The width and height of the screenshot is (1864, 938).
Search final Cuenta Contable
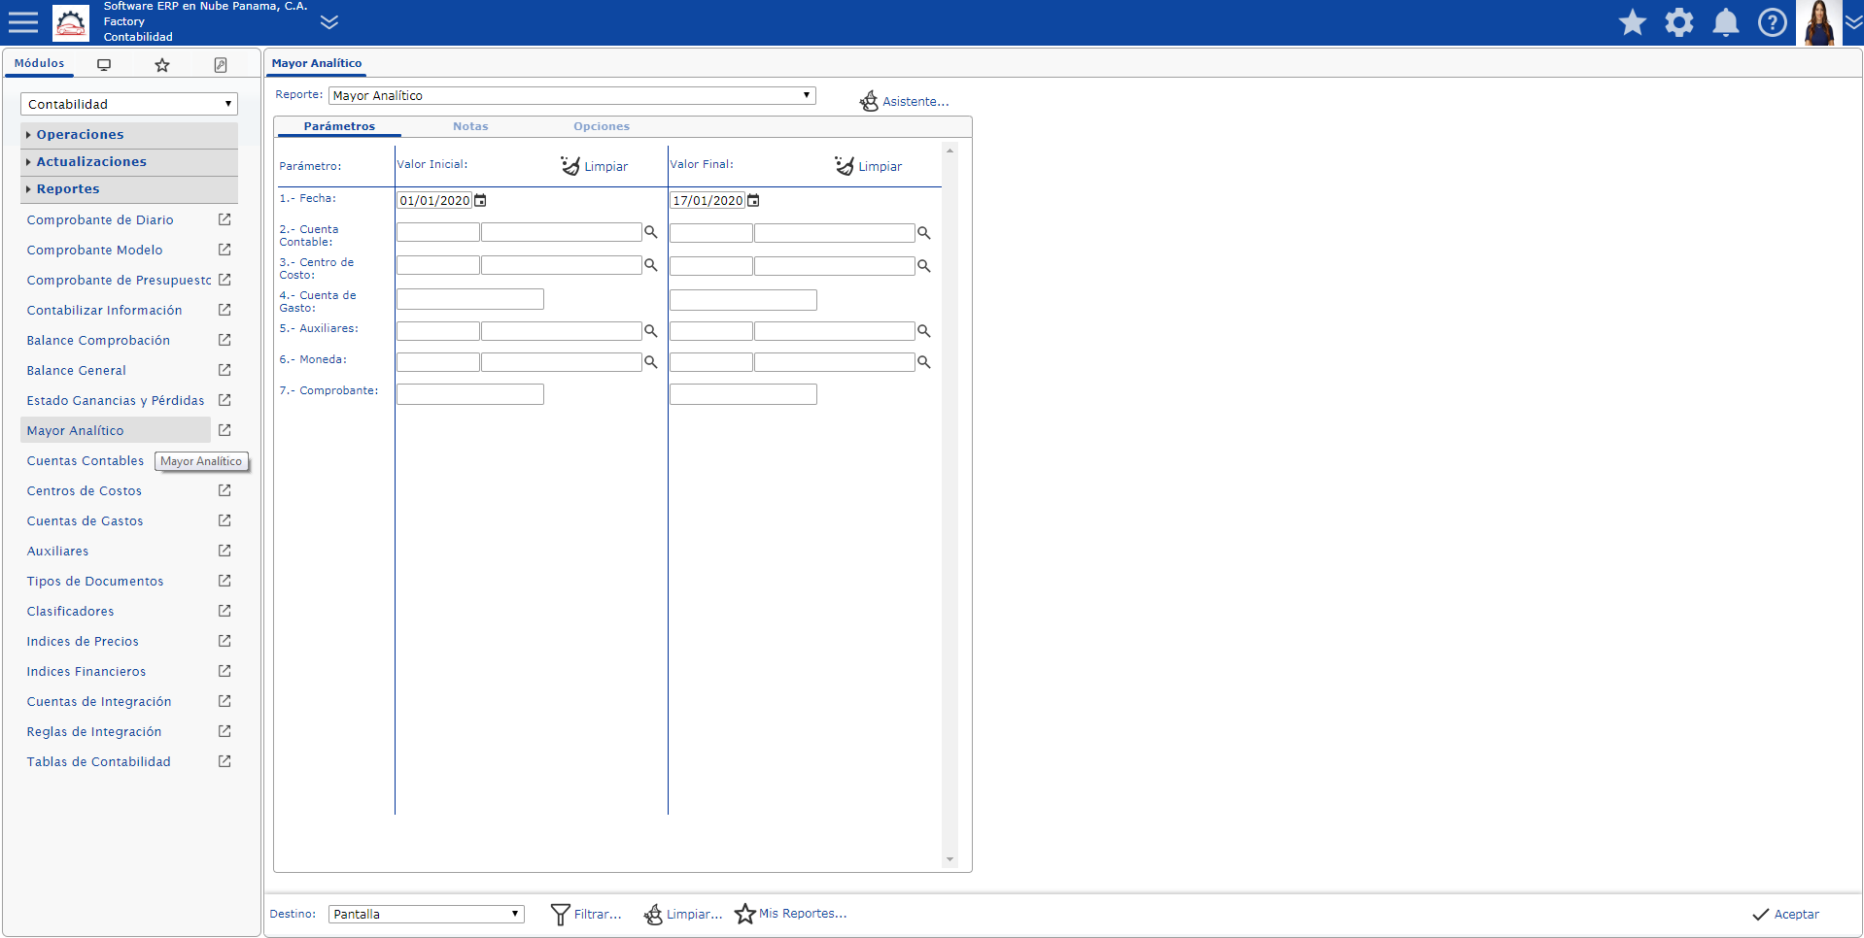pos(924,233)
